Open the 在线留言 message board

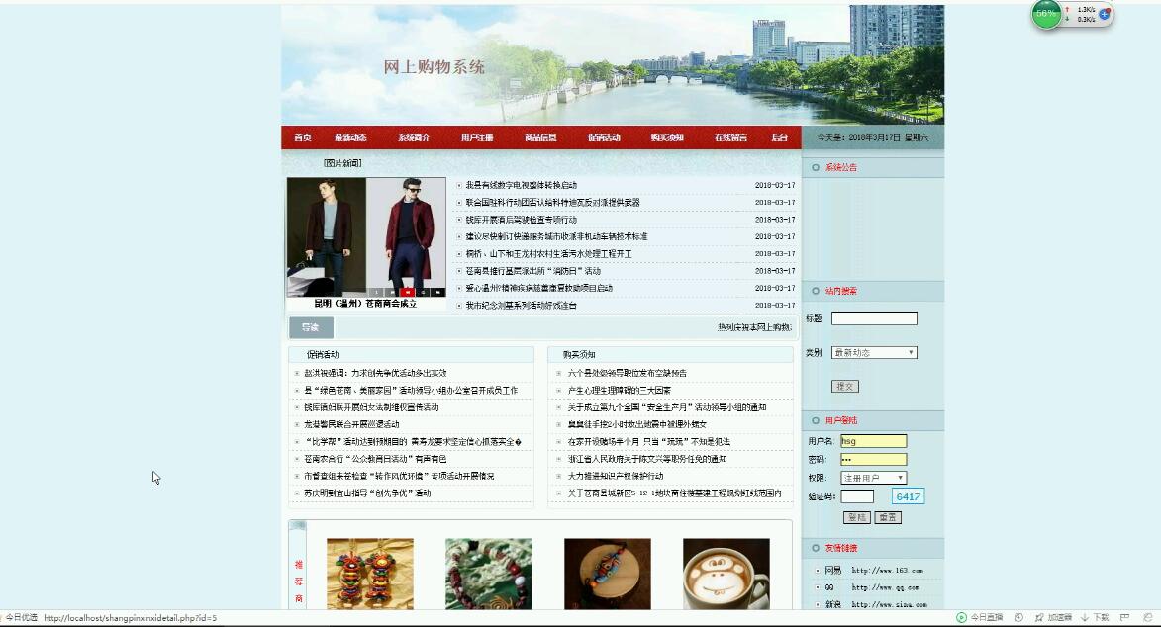(730, 137)
